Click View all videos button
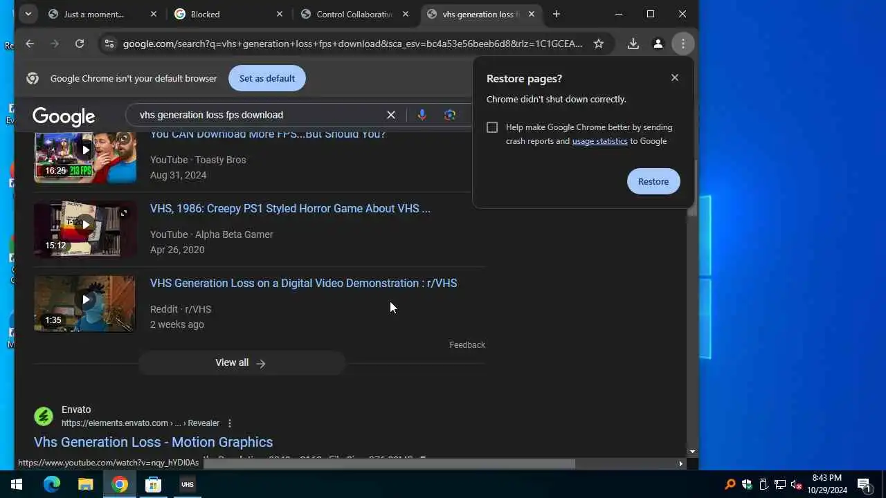 (241, 362)
